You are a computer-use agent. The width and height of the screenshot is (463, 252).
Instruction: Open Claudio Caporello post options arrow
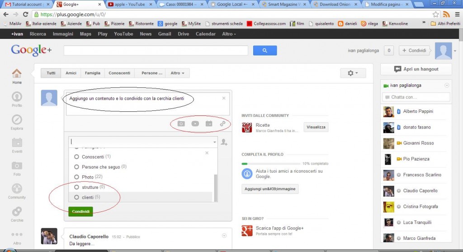(x=224, y=236)
